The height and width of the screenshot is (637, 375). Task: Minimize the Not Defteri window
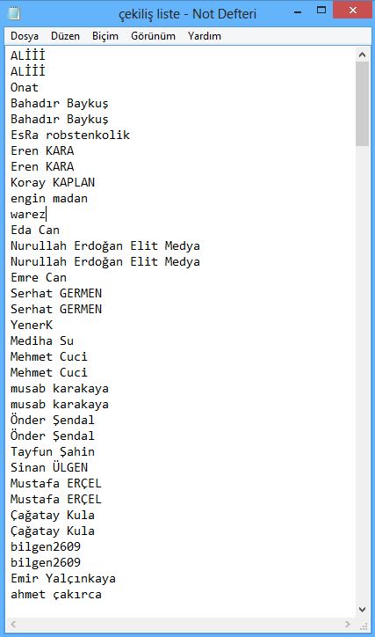click(298, 11)
